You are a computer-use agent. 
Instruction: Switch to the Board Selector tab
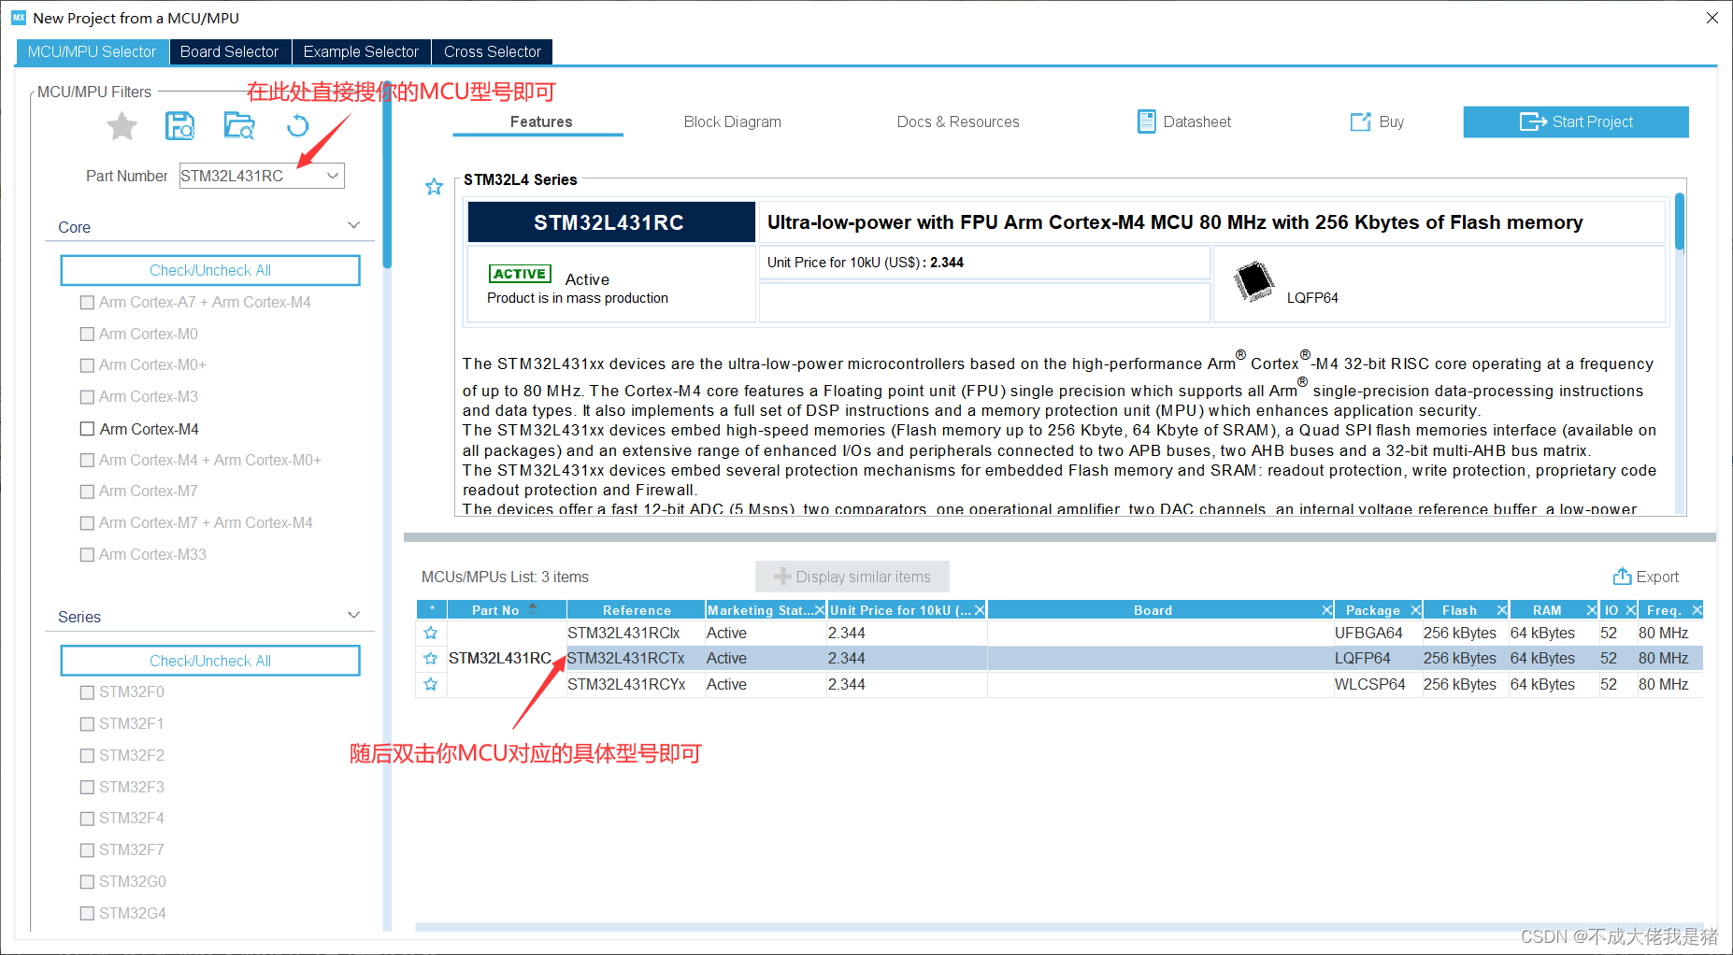tap(229, 51)
